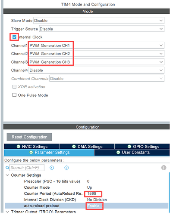The height and width of the screenshot is (215, 170).
Task: Select the Prescaler value 0
Action: 88,181
